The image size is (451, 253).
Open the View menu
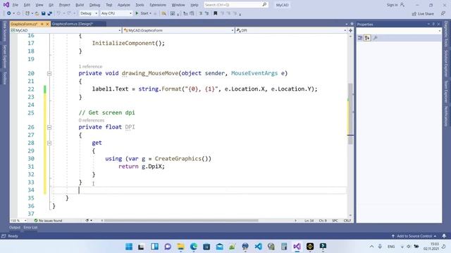coord(39,5)
